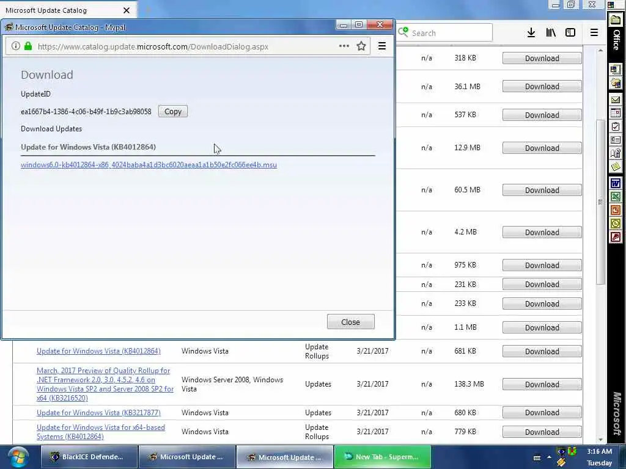Show site information using the info icon
Viewport: 626px width, 469px height.
click(15, 46)
